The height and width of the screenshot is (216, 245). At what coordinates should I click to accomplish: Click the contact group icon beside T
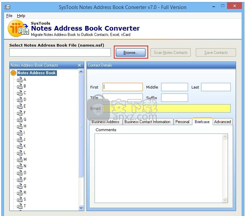[20, 206]
